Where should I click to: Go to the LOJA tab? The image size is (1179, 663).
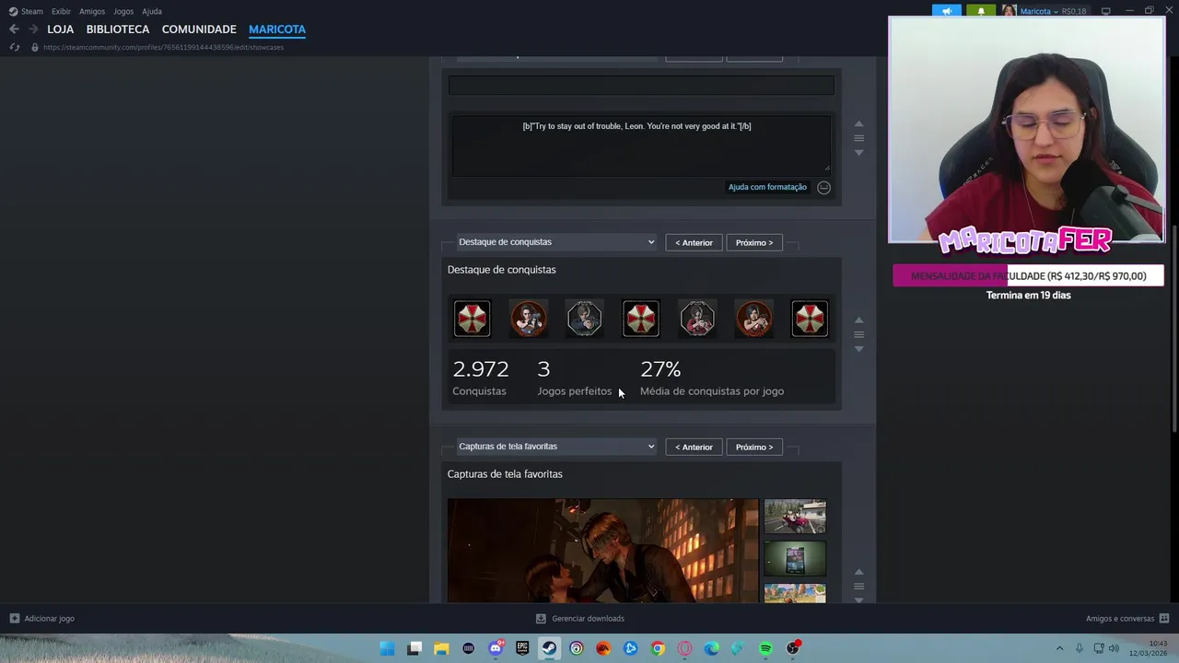click(x=61, y=29)
